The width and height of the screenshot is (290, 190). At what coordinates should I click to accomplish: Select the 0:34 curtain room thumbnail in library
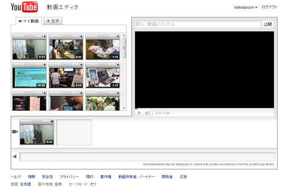click(29, 49)
